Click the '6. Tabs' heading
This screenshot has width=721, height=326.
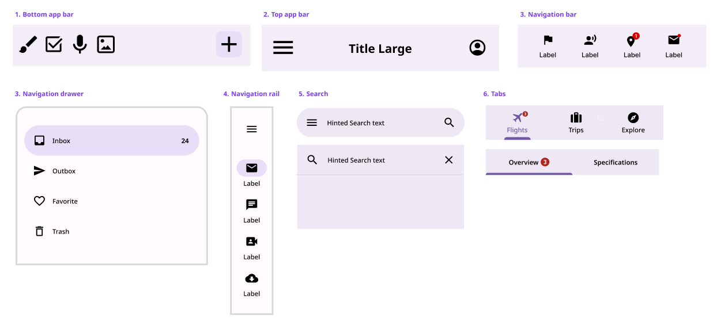[x=494, y=94]
